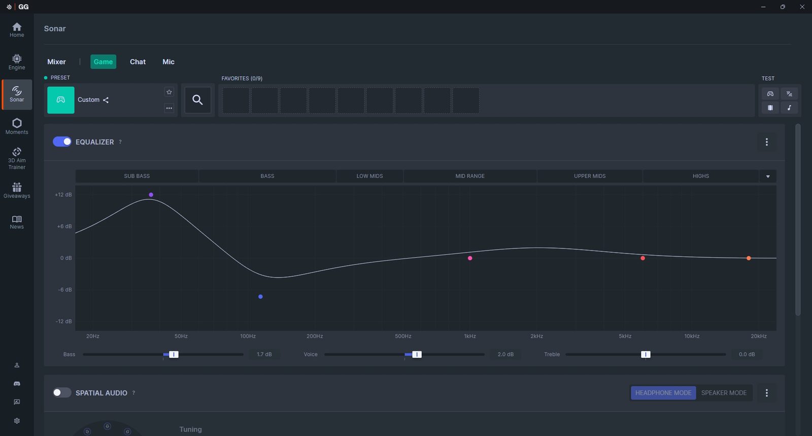This screenshot has width=812, height=436.
Task: Go to Home in the sidebar
Action: tap(17, 30)
